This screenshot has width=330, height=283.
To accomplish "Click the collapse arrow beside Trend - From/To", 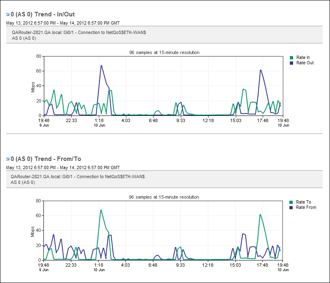I will click(7, 158).
